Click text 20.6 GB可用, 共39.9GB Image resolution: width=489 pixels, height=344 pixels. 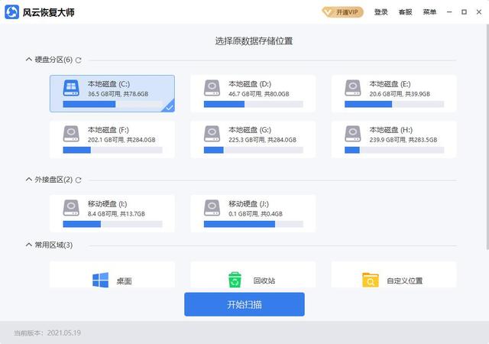click(x=400, y=94)
